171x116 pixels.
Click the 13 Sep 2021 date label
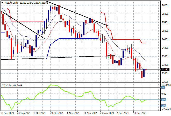coord(7,113)
